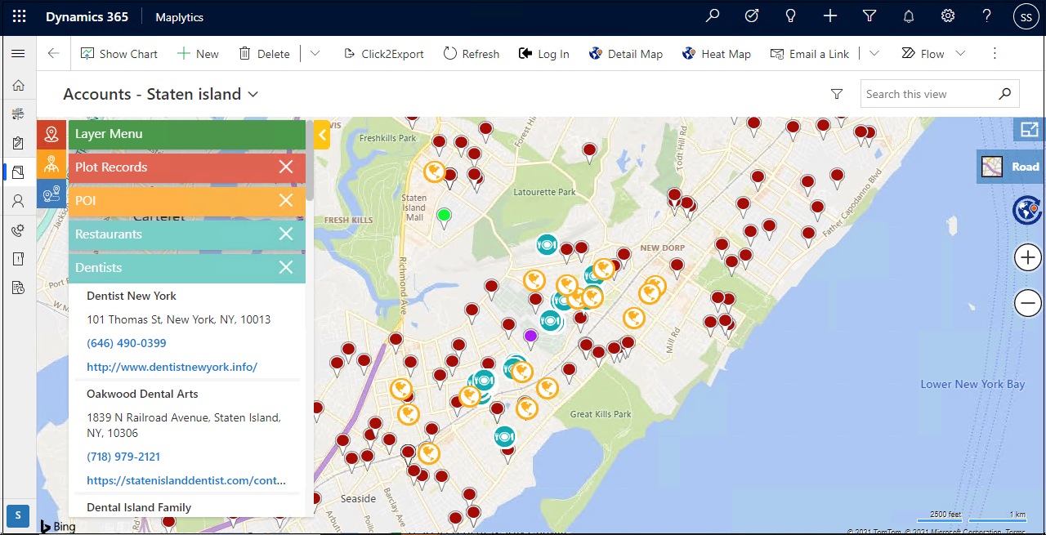Select the Dentist New York entry
Viewport: 1046px width, 535px height.
pos(132,296)
